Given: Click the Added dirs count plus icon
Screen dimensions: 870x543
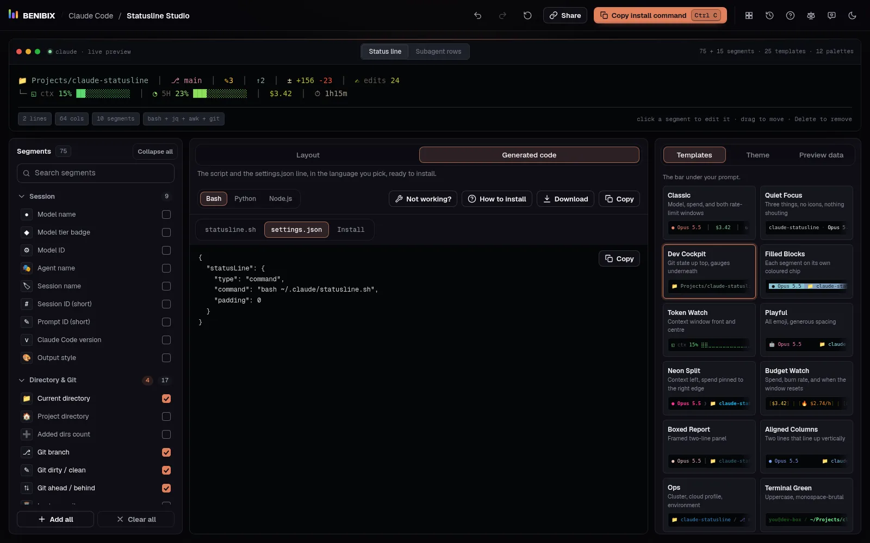Looking at the screenshot, I should tap(27, 434).
